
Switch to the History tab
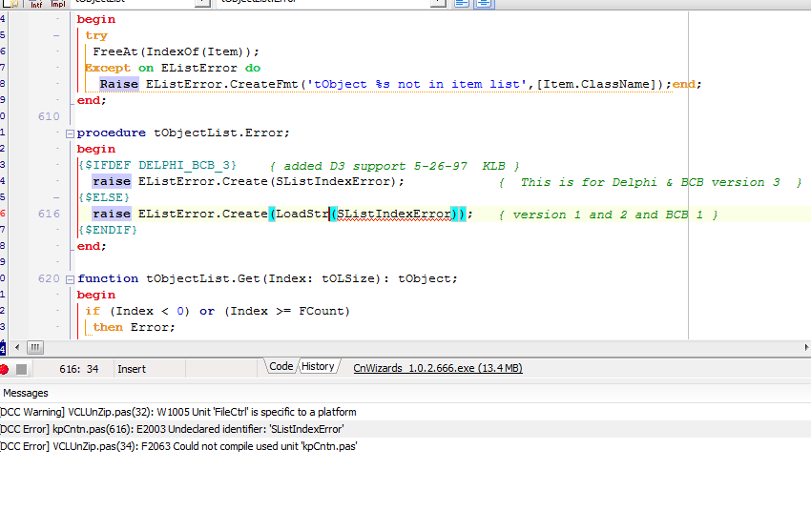318,367
